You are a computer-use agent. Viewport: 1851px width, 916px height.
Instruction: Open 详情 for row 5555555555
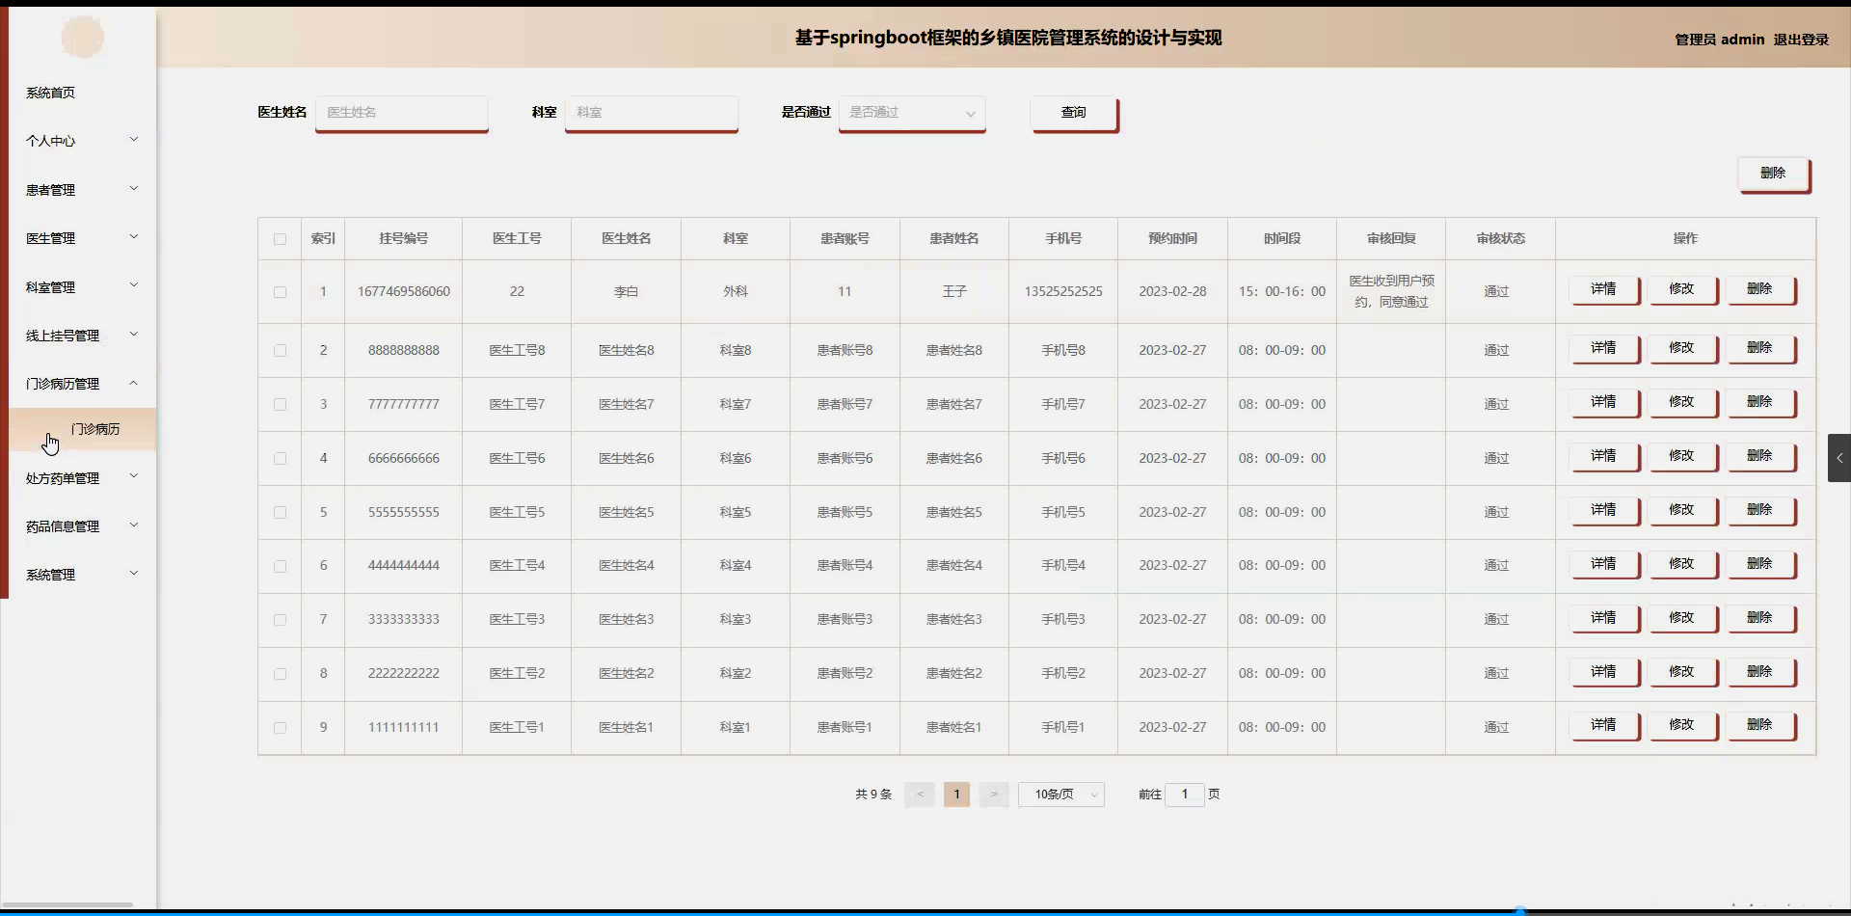[1604, 510]
